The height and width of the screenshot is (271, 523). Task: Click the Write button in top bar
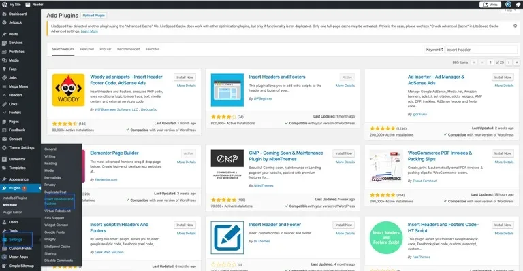490,5
